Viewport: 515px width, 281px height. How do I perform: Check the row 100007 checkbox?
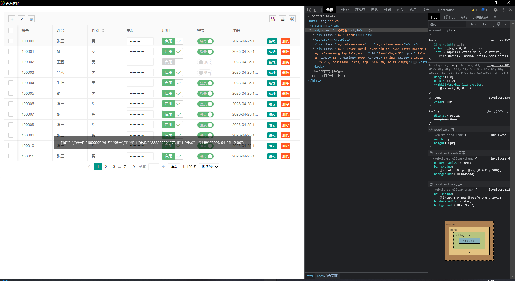(11, 114)
